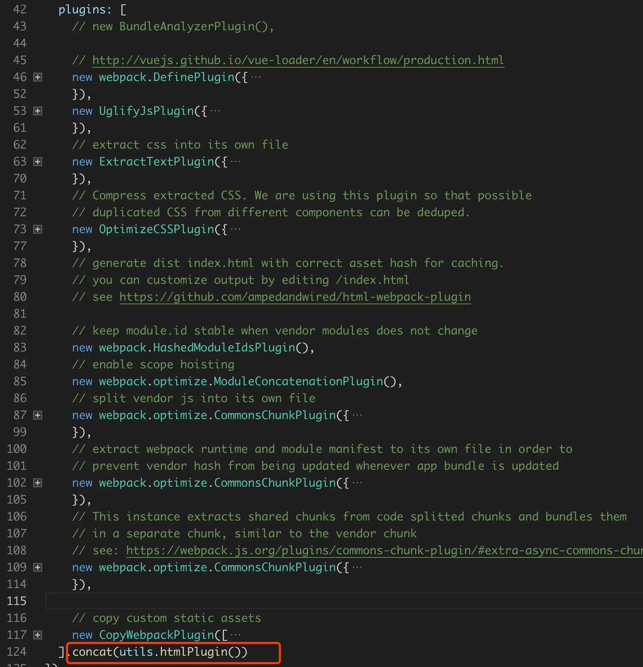Click the comment 'This instance extracts shared chunks'
Screen dimensions: 643x667
(349, 517)
